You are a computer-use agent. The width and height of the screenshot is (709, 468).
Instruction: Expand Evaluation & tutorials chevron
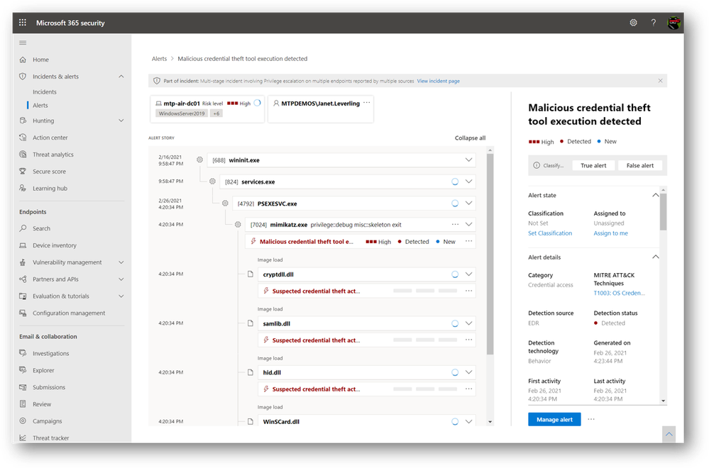tap(121, 296)
